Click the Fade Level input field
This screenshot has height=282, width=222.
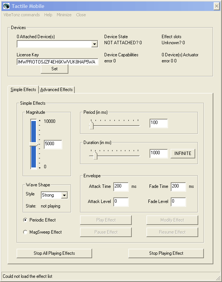(178, 202)
